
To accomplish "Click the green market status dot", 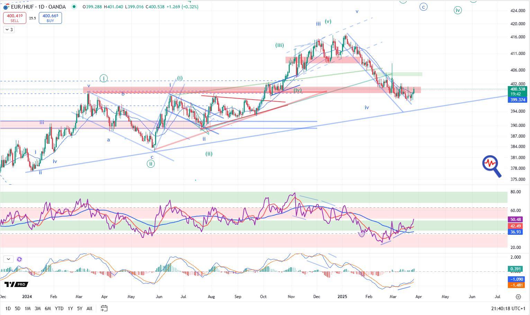I will click(74, 7).
